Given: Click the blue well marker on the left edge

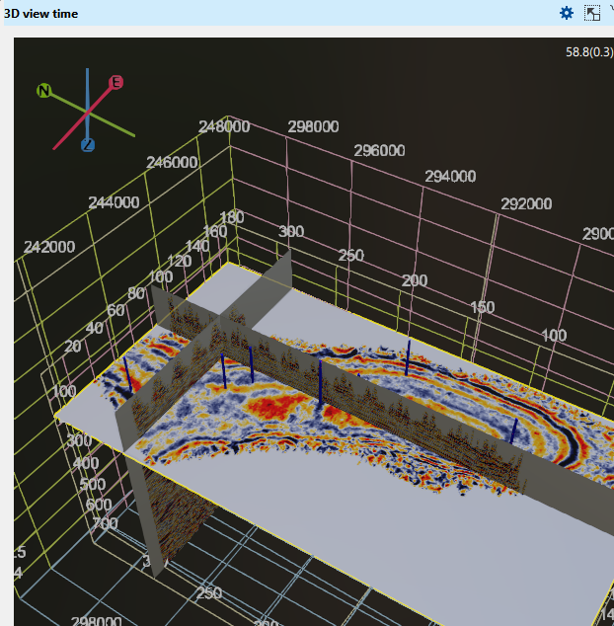Looking at the screenshot, I should [127, 374].
